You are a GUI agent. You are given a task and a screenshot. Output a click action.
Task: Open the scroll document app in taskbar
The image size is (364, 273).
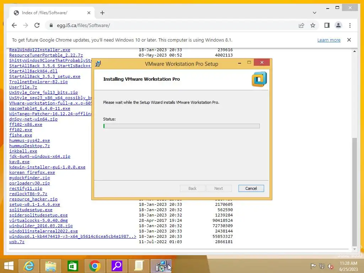pos(139,266)
